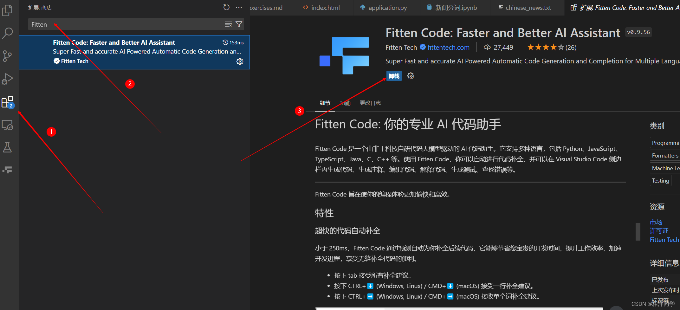The width and height of the screenshot is (680, 310).
Task: Open the Source Control view
Action: (x=7, y=56)
